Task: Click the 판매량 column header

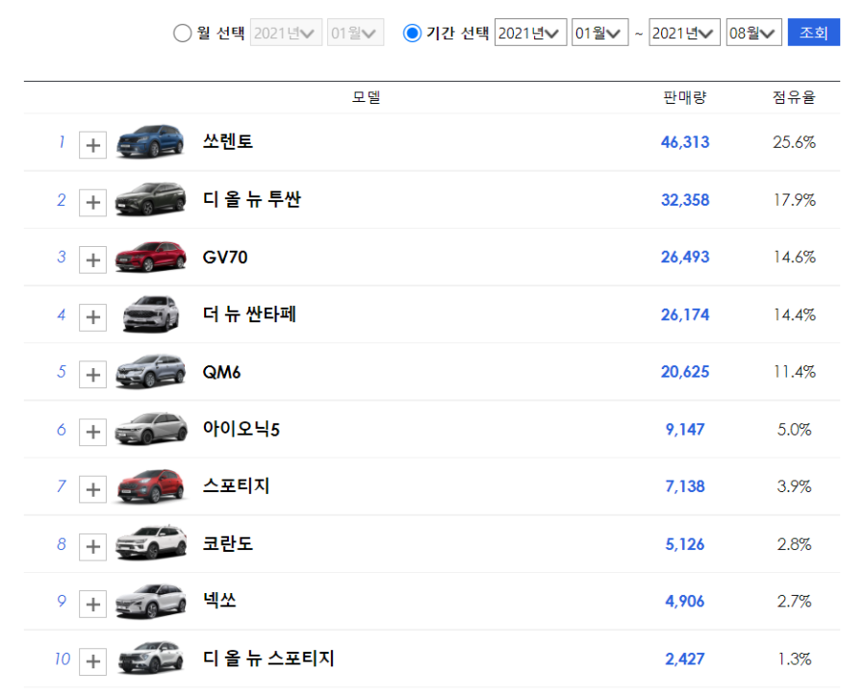Action: [x=685, y=97]
